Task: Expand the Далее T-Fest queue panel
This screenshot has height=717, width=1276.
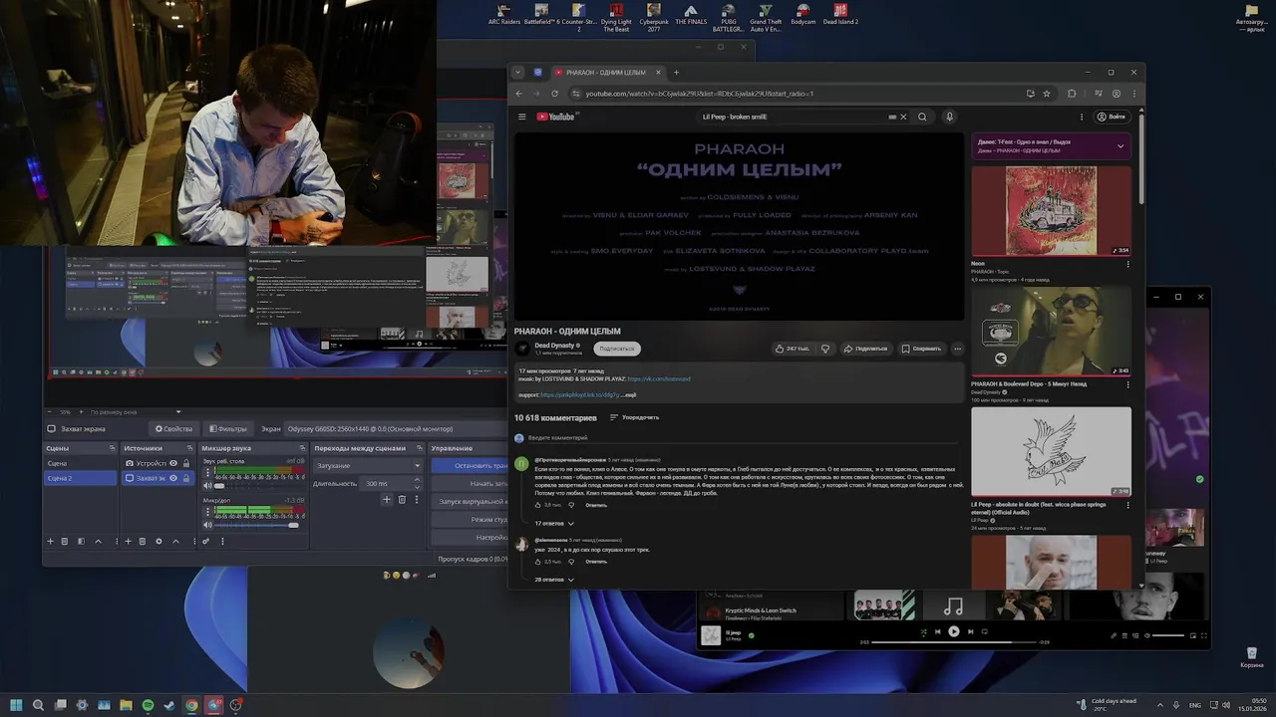Action: pos(1120,146)
